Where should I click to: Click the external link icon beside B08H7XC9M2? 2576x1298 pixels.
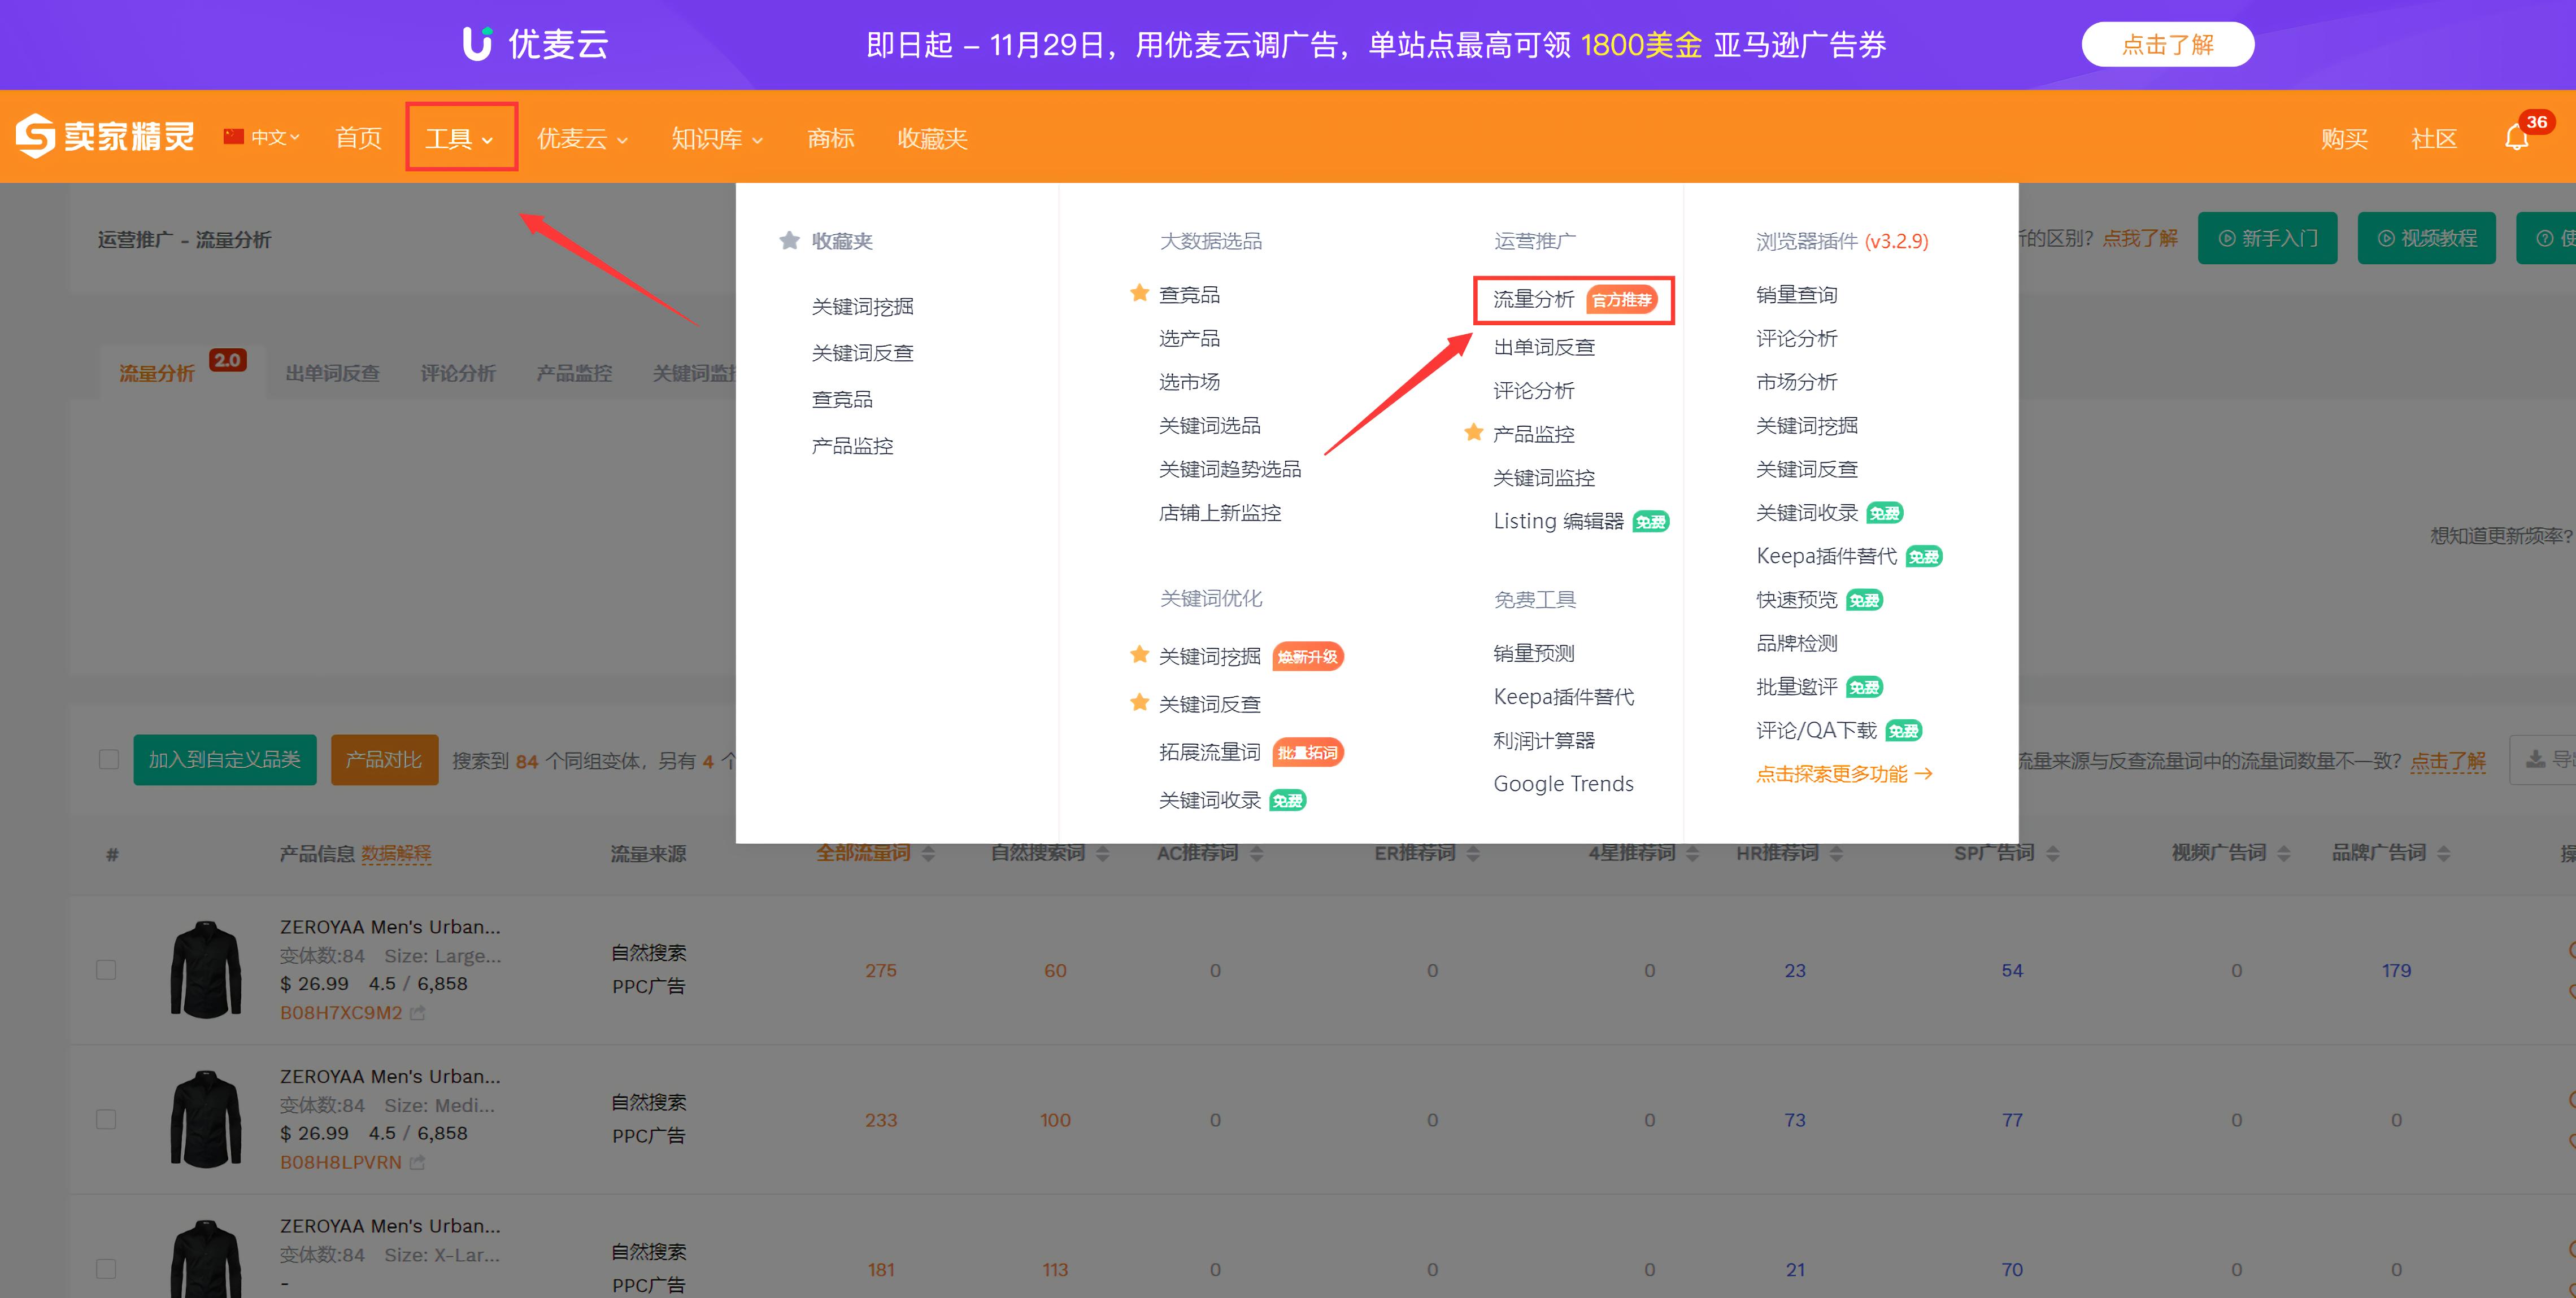click(x=418, y=1013)
